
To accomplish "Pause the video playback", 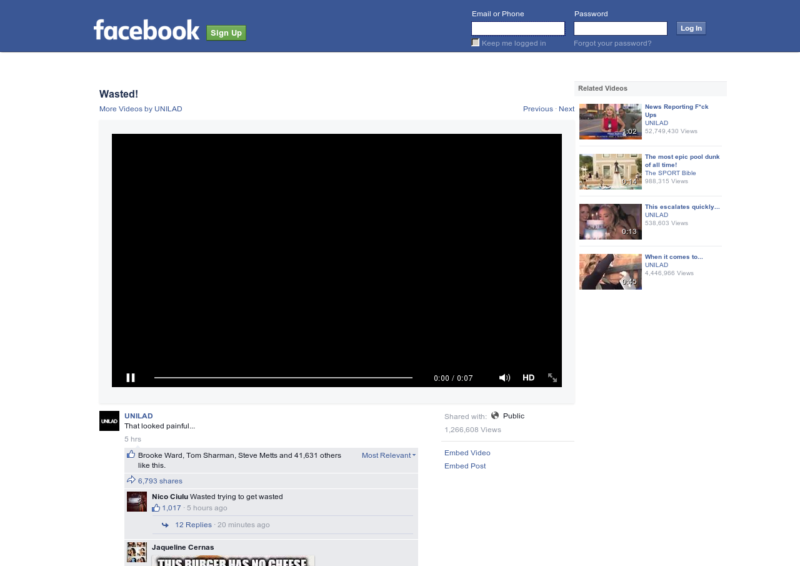I will 131,378.
